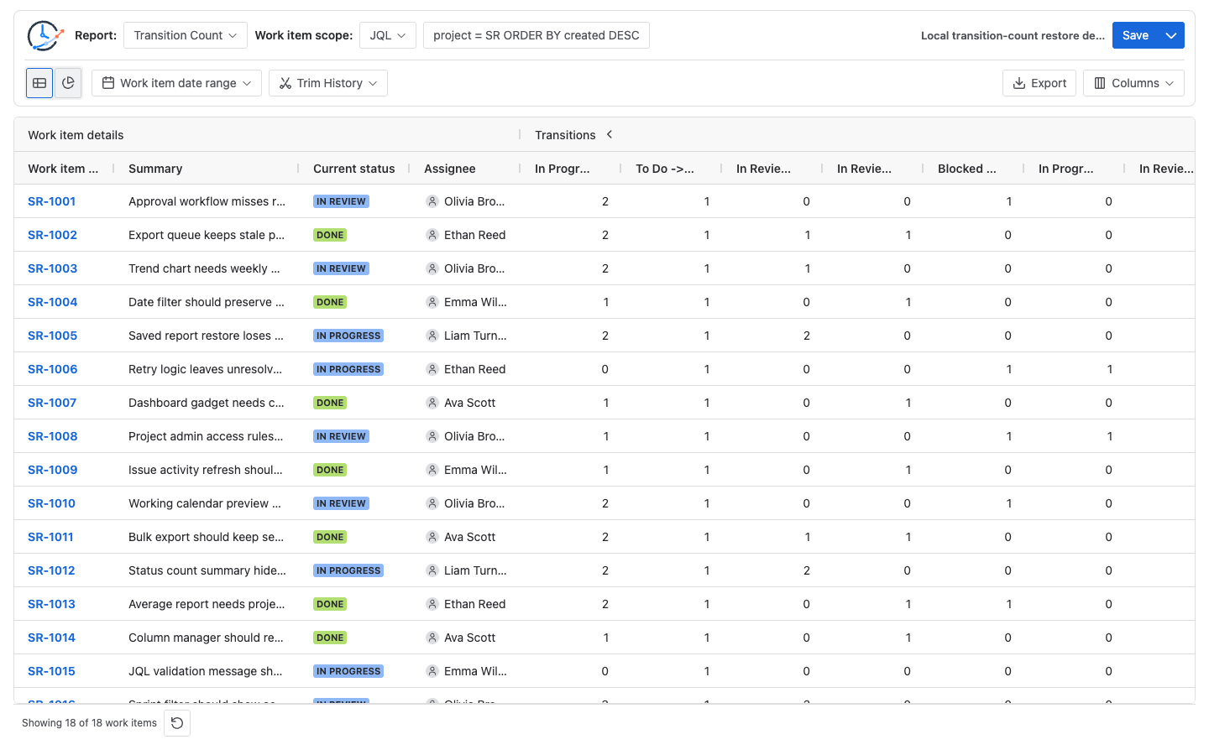The width and height of the screenshot is (1209, 755).
Task: Open work item SR-1005
Action: (52, 336)
